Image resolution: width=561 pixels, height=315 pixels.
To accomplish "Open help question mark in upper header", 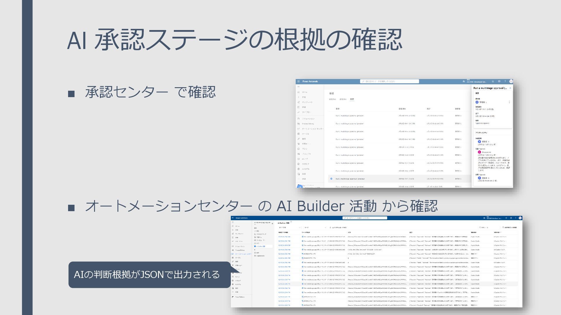I will point(505,81).
